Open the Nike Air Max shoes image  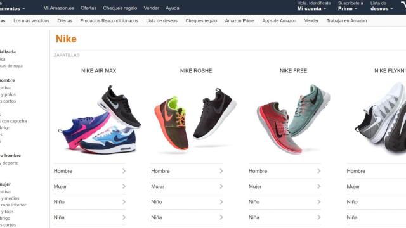[x=100, y=120]
